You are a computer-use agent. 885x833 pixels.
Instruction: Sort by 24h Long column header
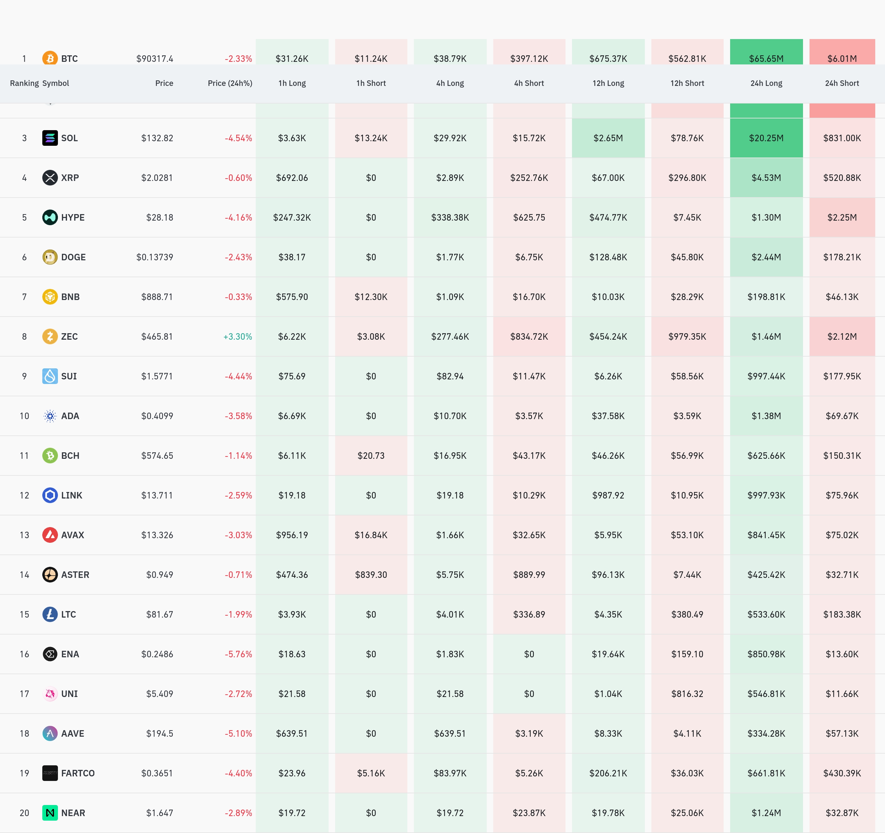click(766, 83)
